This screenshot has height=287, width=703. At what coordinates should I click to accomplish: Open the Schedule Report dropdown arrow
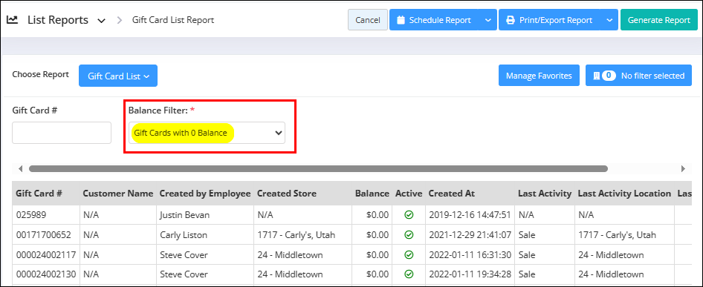coord(487,20)
